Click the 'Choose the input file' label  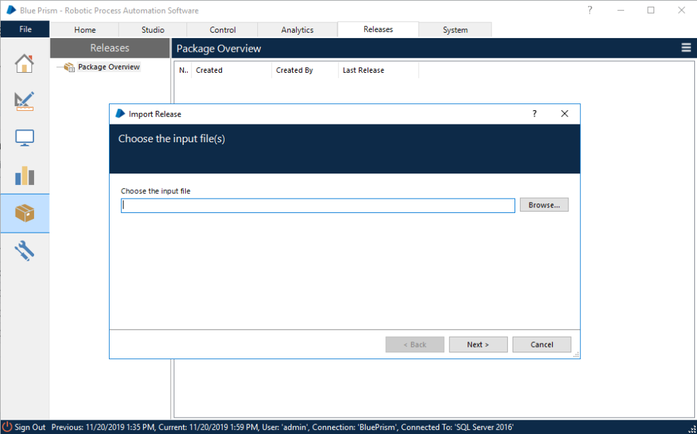coord(156,191)
